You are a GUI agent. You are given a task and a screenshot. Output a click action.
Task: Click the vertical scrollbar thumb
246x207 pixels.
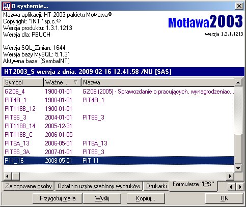238,149
